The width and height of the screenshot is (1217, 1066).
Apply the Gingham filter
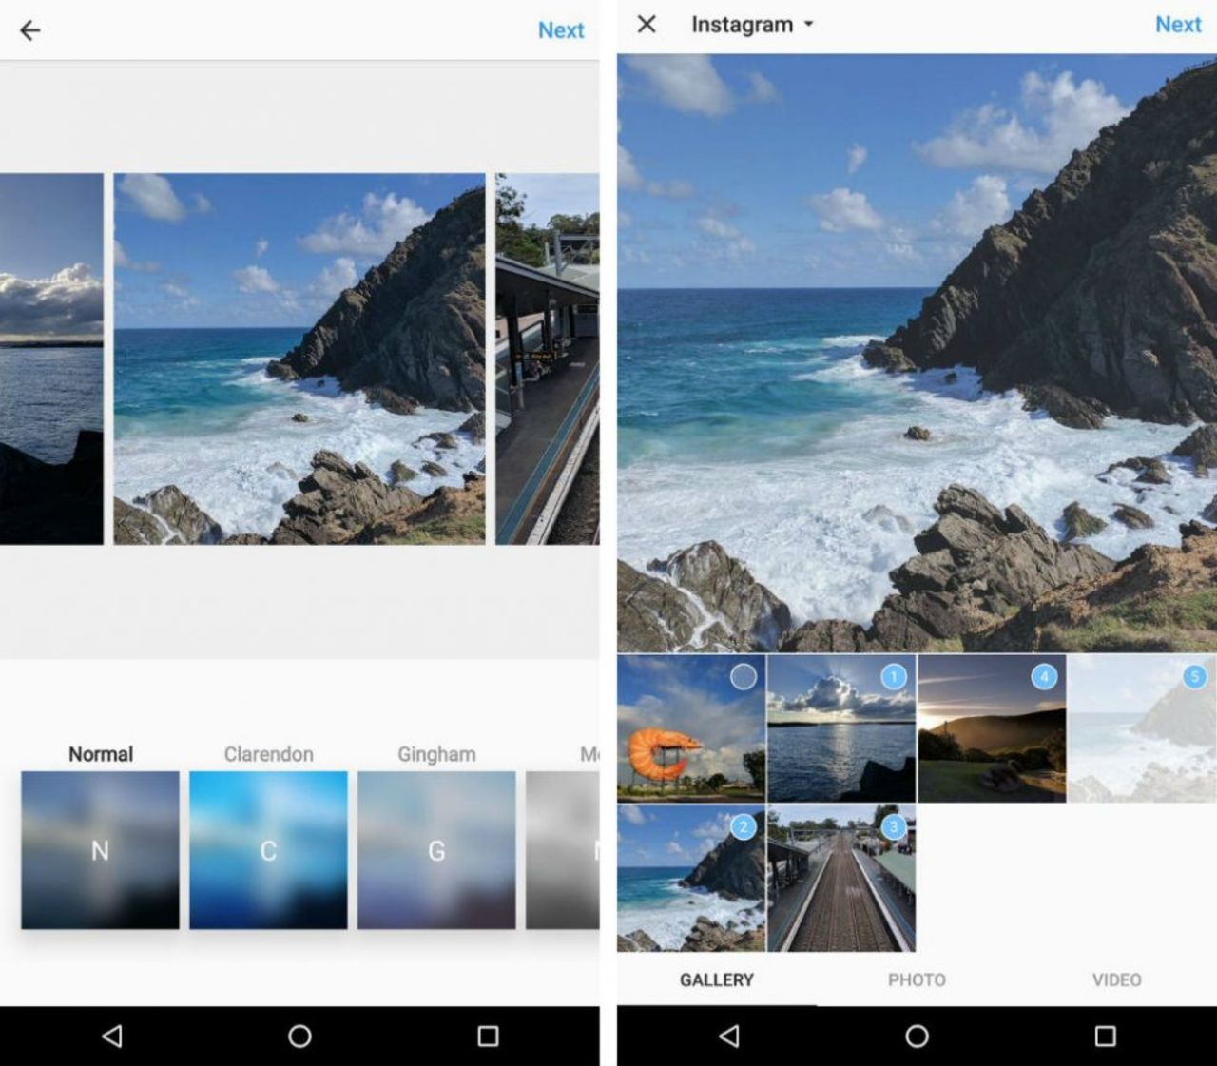click(435, 851)
